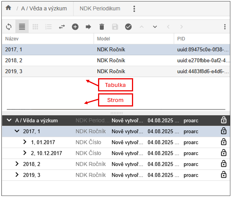
Task: Click the refresh icon in toolbar
Action: point(9,27)
